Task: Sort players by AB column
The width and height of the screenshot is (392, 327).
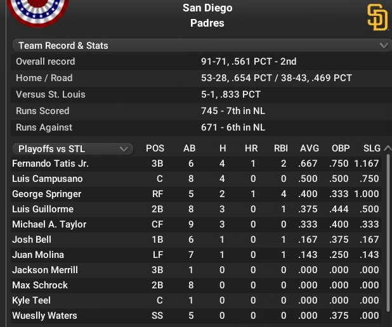Action: coord(189,148)
